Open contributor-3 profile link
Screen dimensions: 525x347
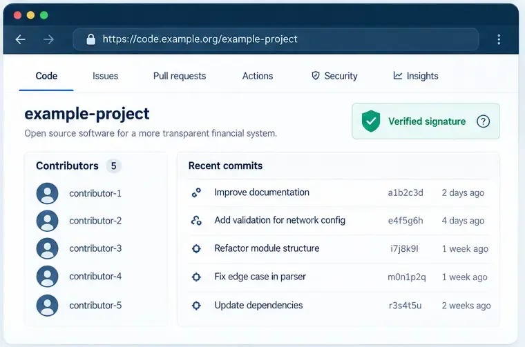click(x=95, y=248)
